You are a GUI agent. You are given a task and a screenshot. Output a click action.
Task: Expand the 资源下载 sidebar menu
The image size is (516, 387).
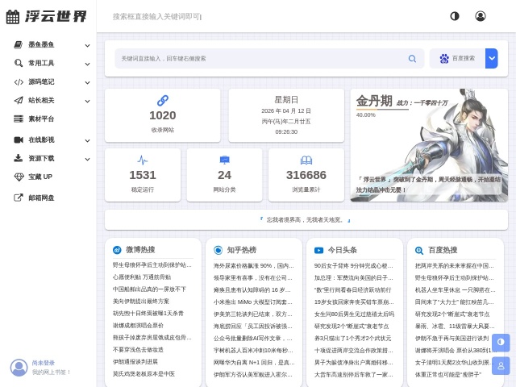coord(87,159)
